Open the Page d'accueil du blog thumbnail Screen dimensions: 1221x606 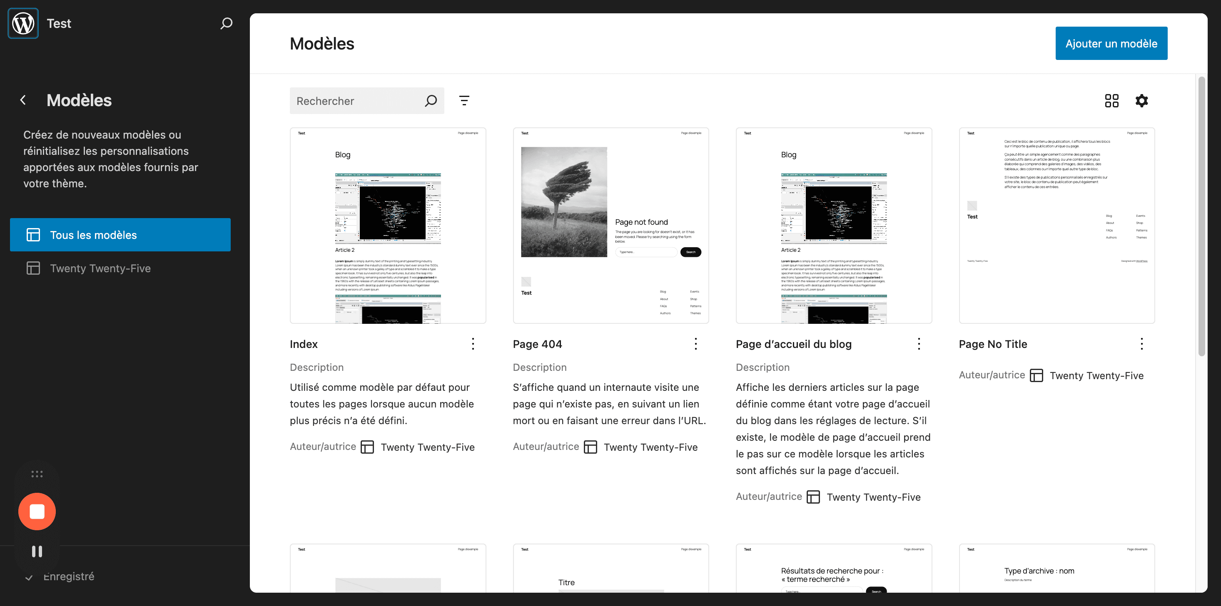click(x=834, y=226)
